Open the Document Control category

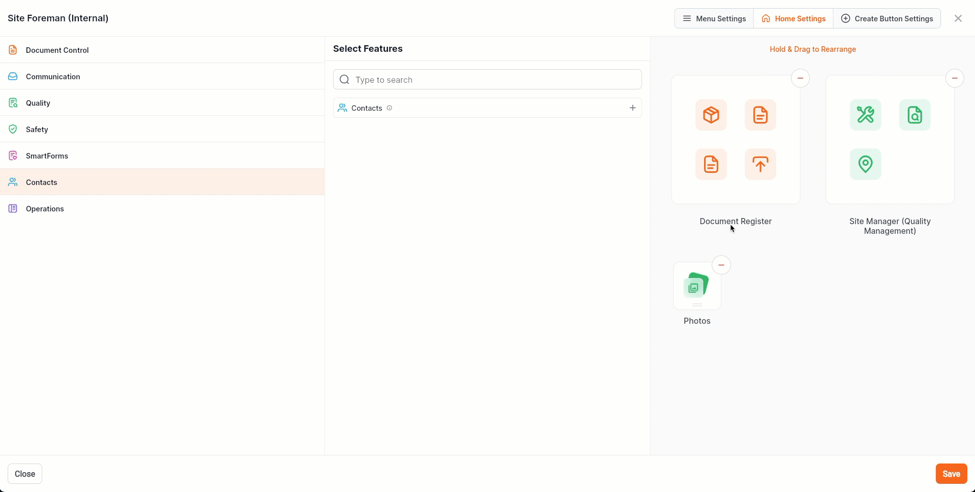tap(57, 50)
